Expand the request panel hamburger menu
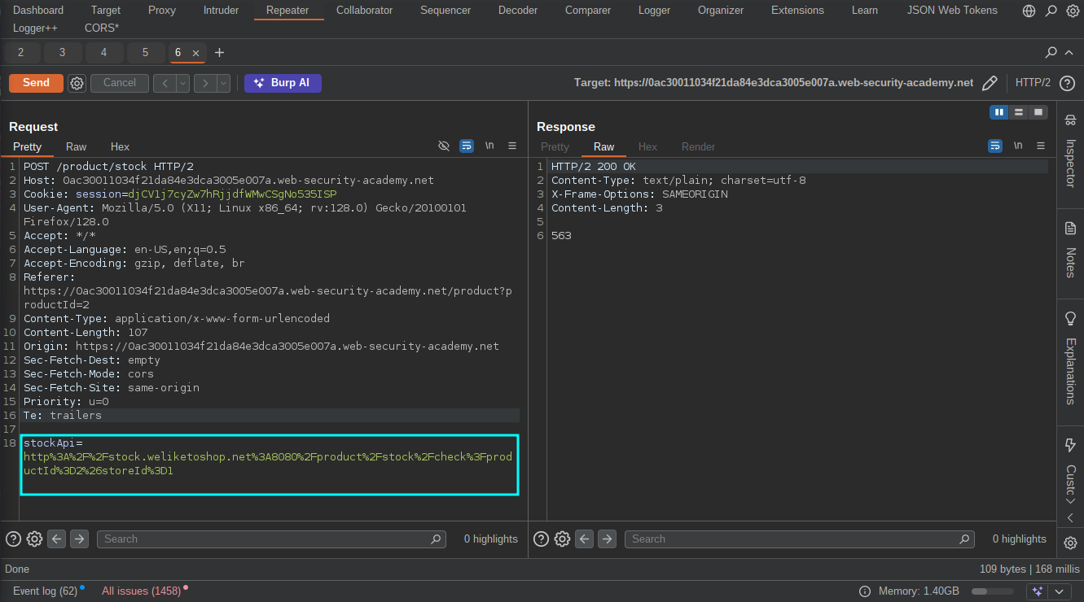Image resolution: width=1084 pixels, height=602 pixels. coord(512,146)
